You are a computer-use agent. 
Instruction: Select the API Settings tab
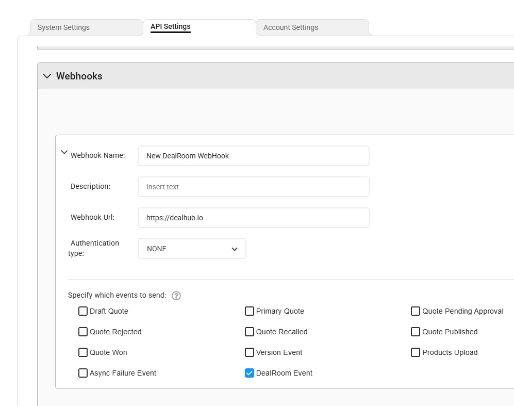(200, 27)
